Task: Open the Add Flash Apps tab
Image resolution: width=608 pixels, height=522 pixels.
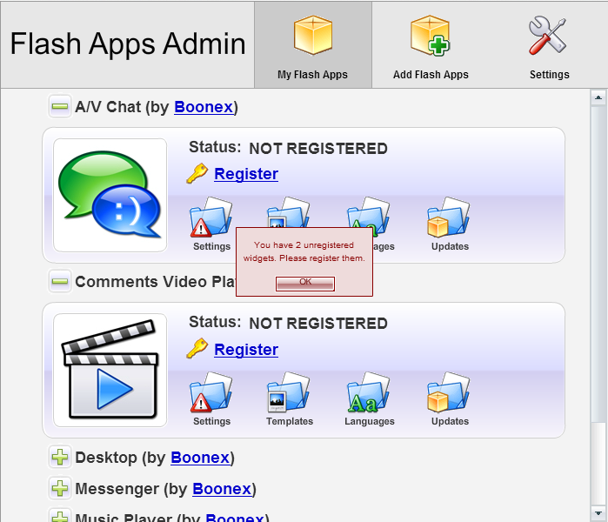Action: [x=431, y=45]
